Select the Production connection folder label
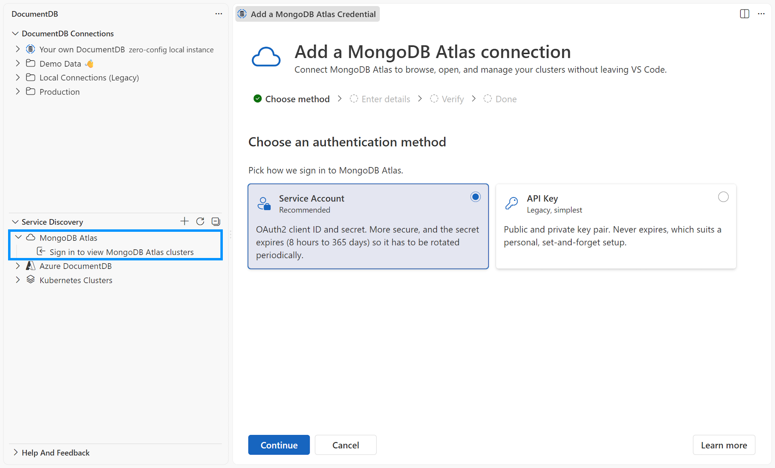The image size is (775, 468). pos(59,92)
